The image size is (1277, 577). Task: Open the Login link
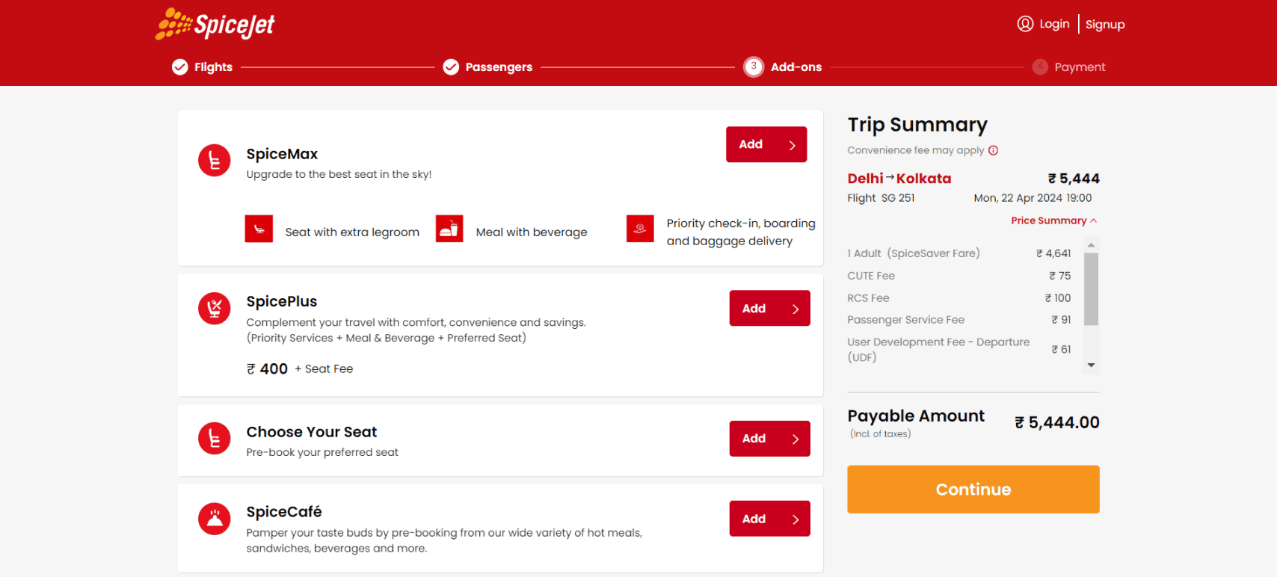coord(1054,24)
